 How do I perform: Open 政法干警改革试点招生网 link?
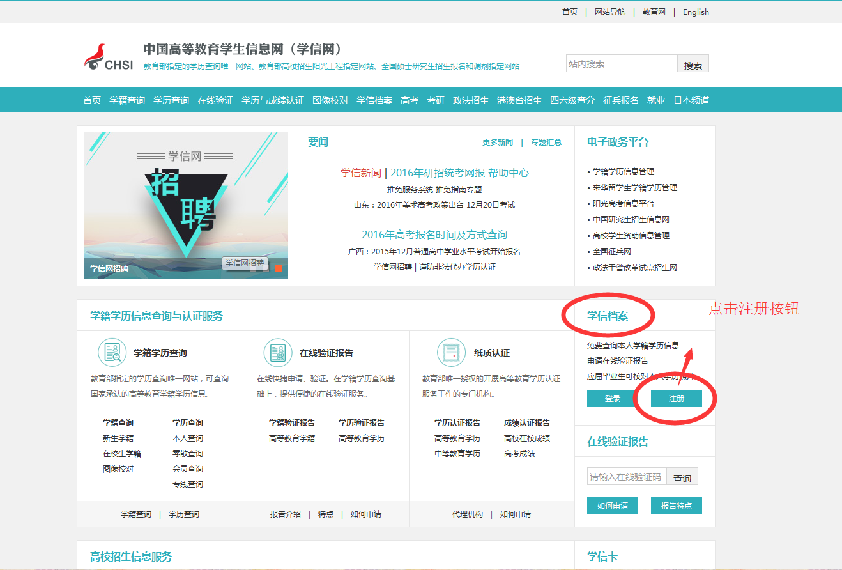[x=635, y=268]
